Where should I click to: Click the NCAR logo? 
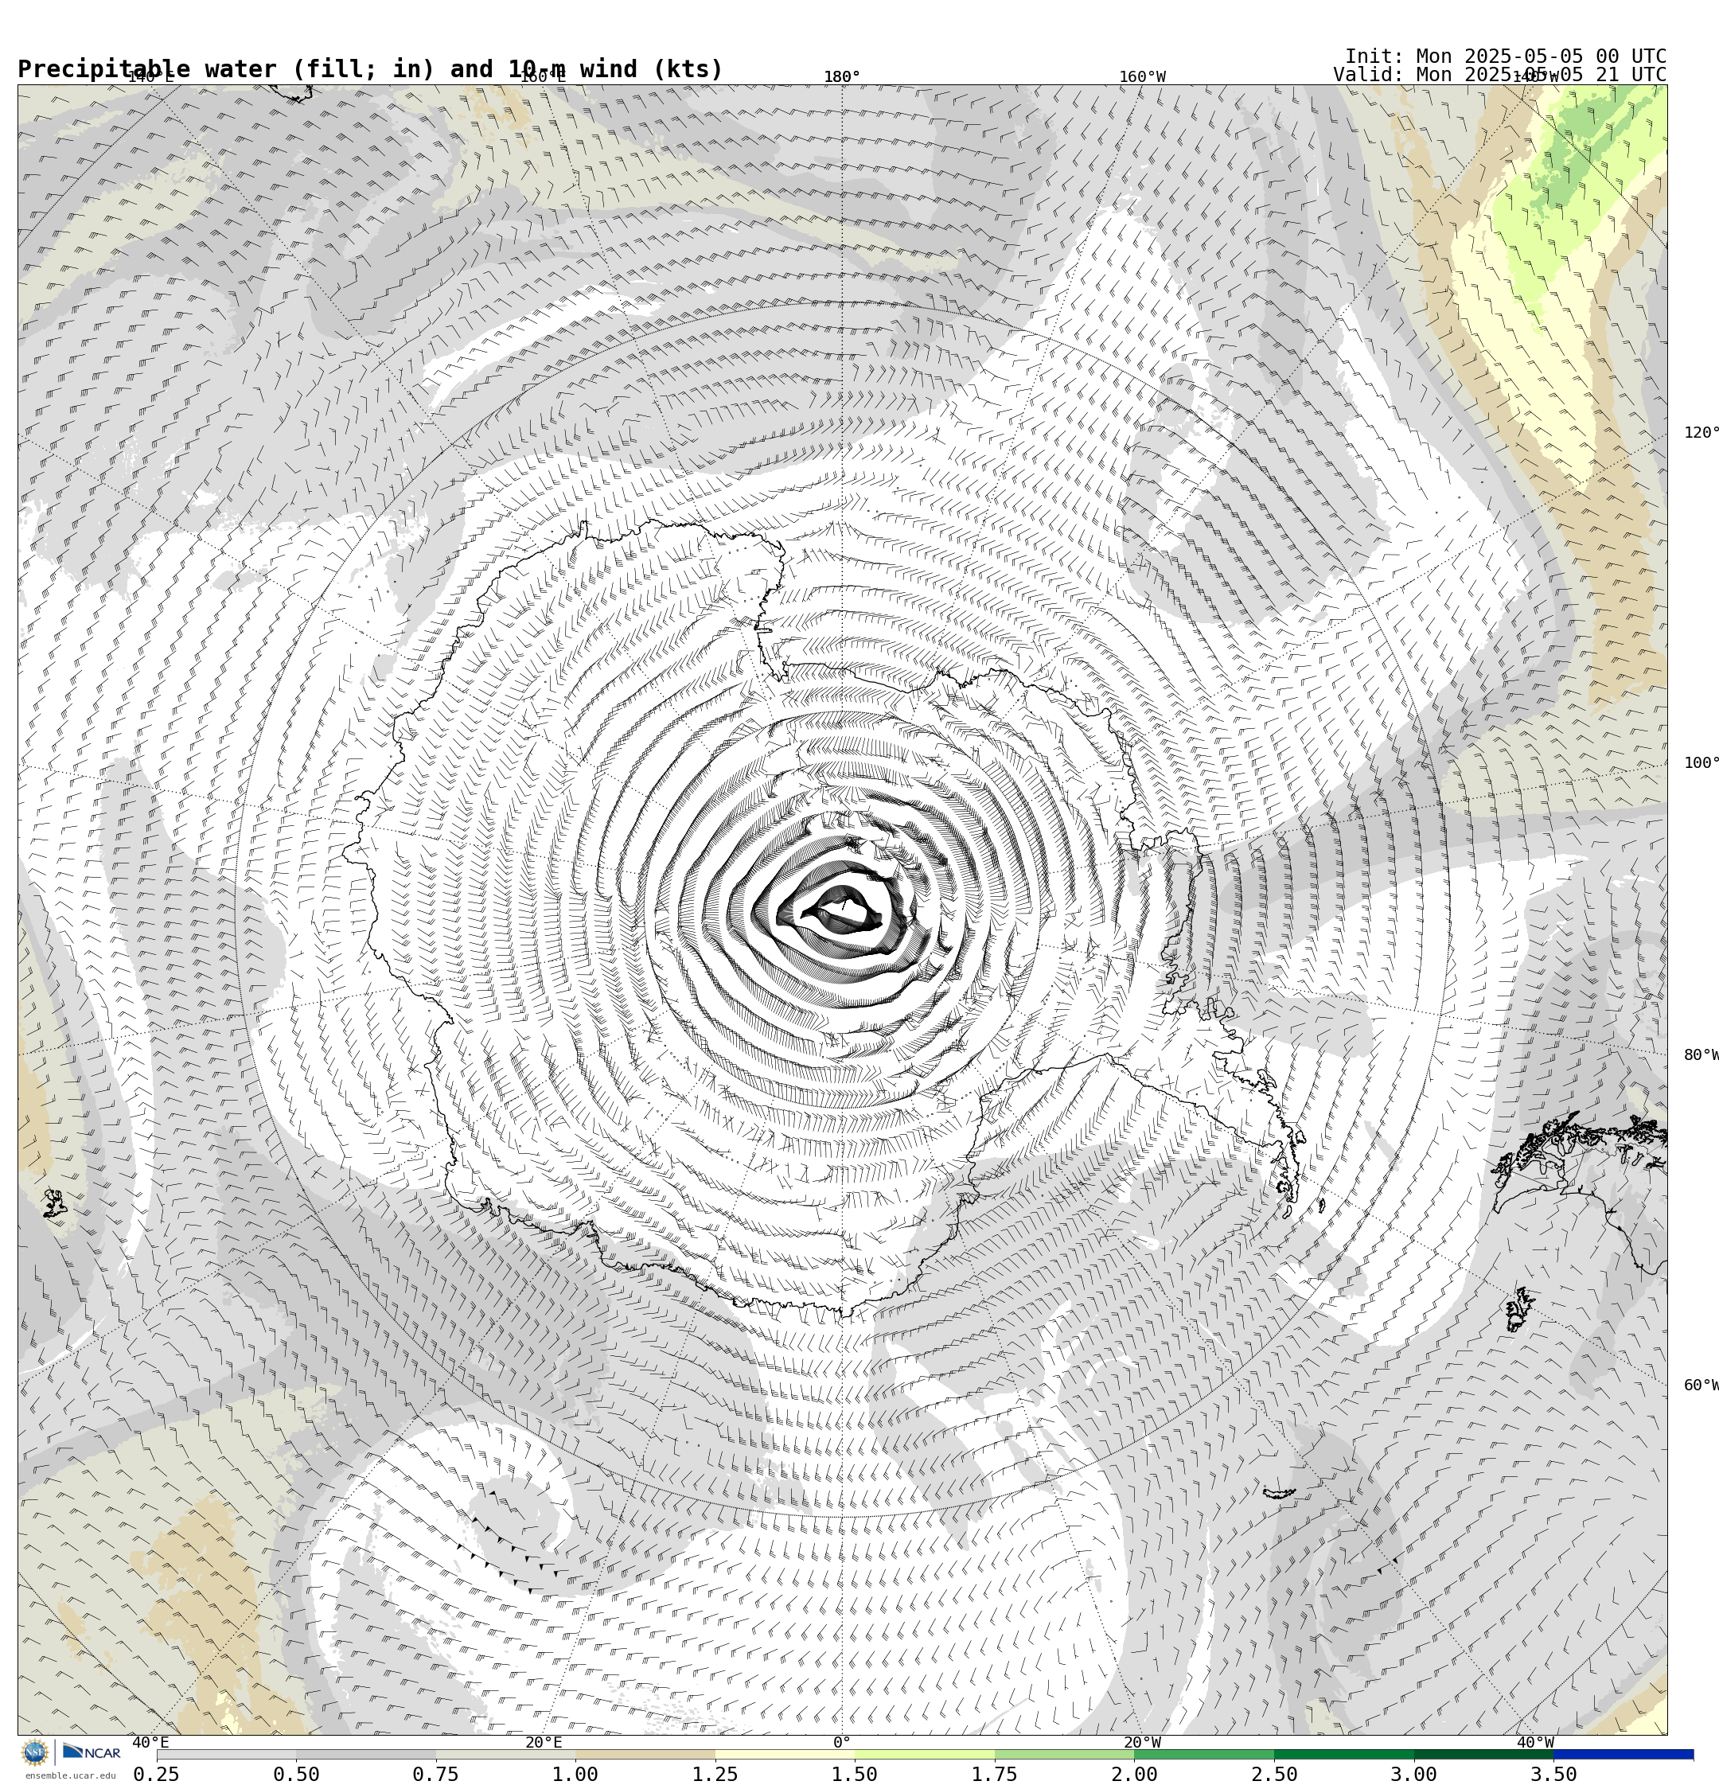[91, 1752]
